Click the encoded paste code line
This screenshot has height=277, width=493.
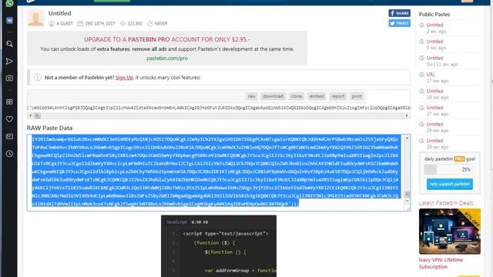click(219, 108)
